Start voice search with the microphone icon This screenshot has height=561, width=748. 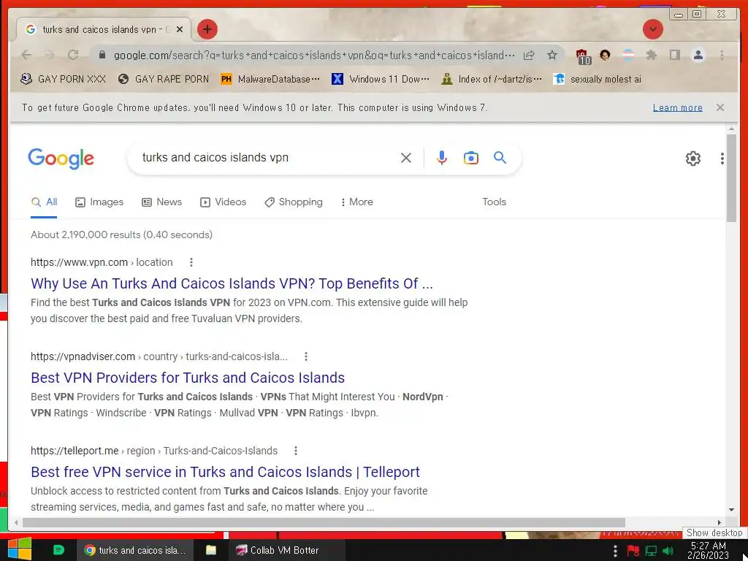[x=442, y=158]
